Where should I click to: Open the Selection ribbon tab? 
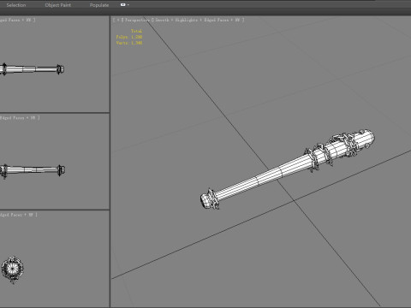click(x=16, y=5)
